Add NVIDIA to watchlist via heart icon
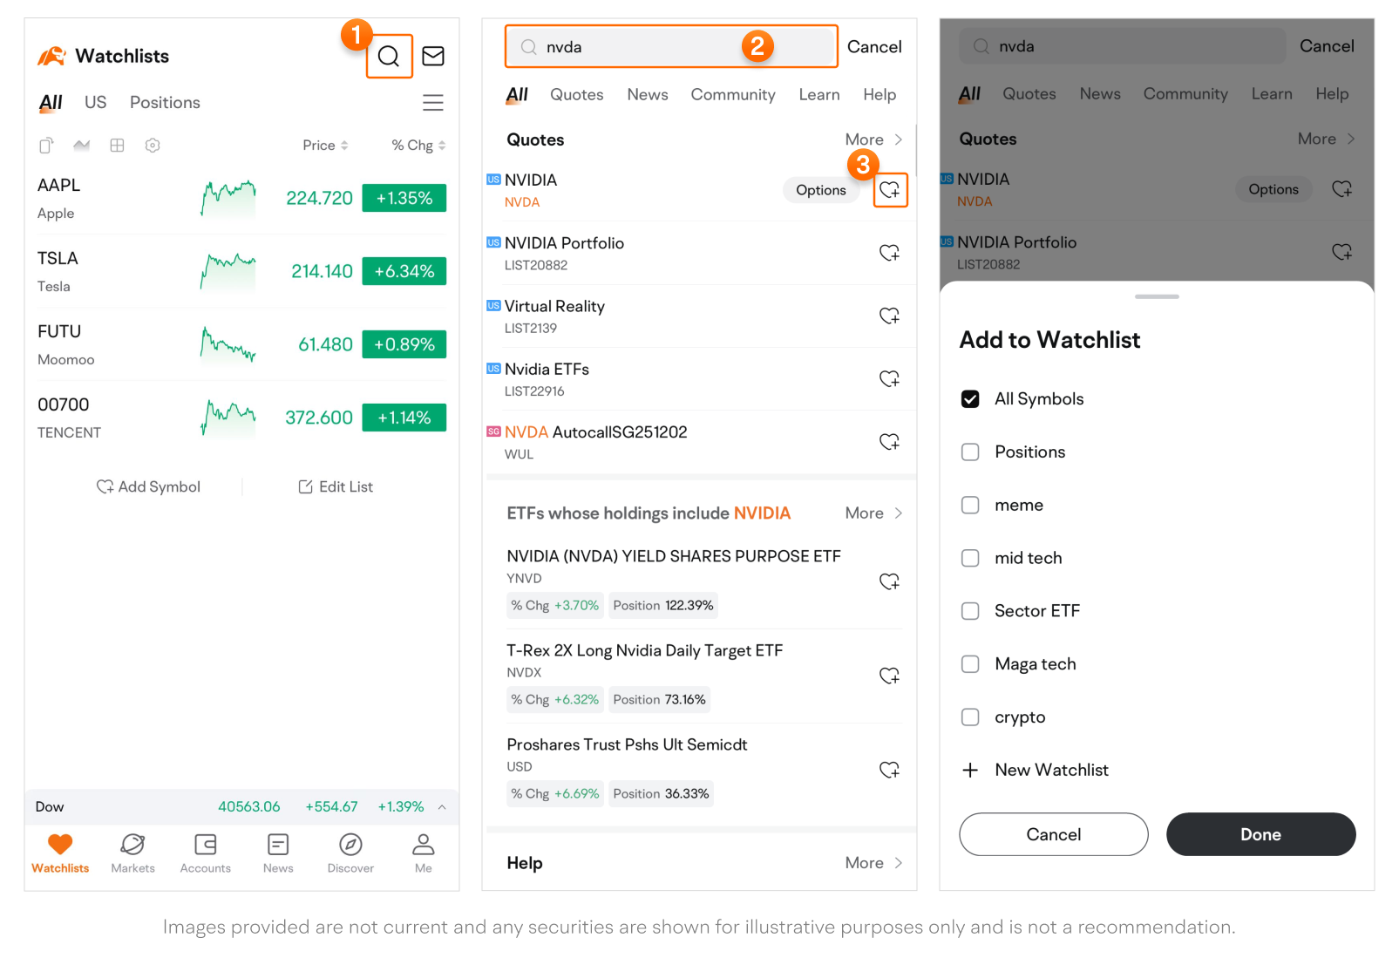Screen dimensions: 1399x958 point(889,190)
